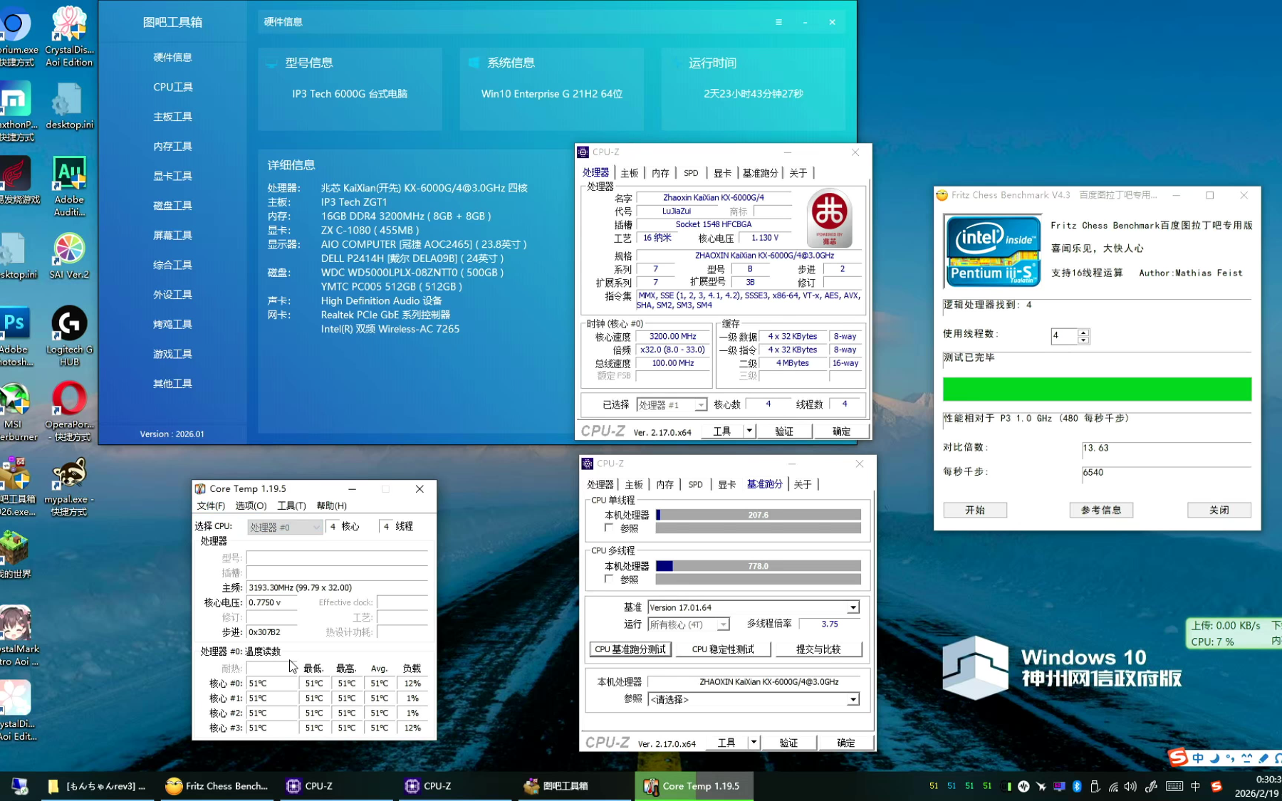
Task: Open the 选项(O) menu in Core Temp
Action: [x=251, y=506]
